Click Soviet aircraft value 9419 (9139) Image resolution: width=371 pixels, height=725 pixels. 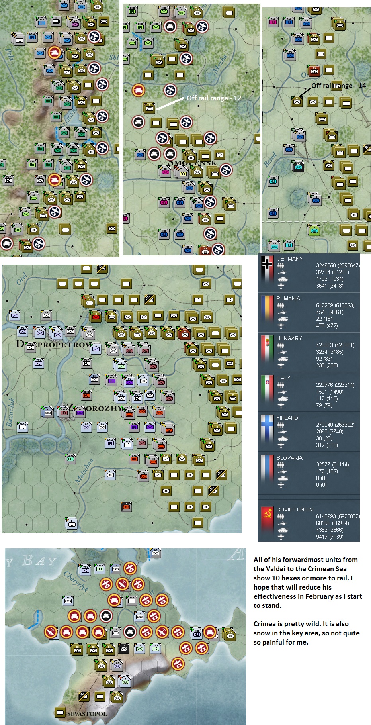click(330, 537)
